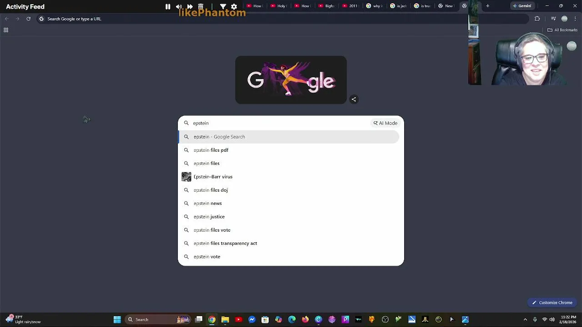The image size is (582, 327).
Task: Open File Explorer from the taskbar
Action: [x=225, y=320]
